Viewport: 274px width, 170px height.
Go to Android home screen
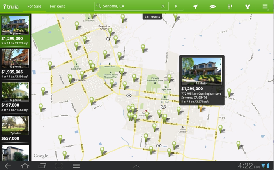[x=25, y=166]
